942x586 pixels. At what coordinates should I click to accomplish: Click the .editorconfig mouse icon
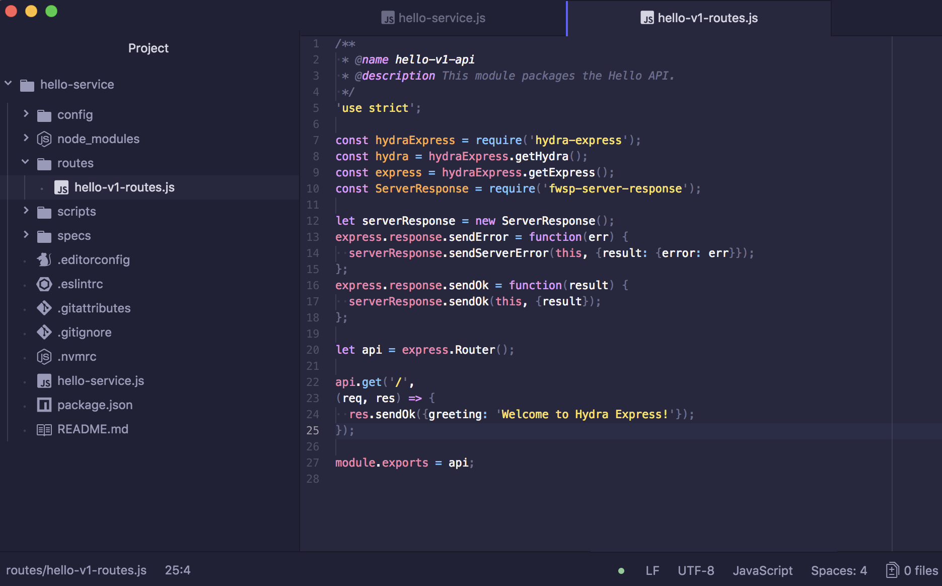pyautogui.click(x=44, y=260)
